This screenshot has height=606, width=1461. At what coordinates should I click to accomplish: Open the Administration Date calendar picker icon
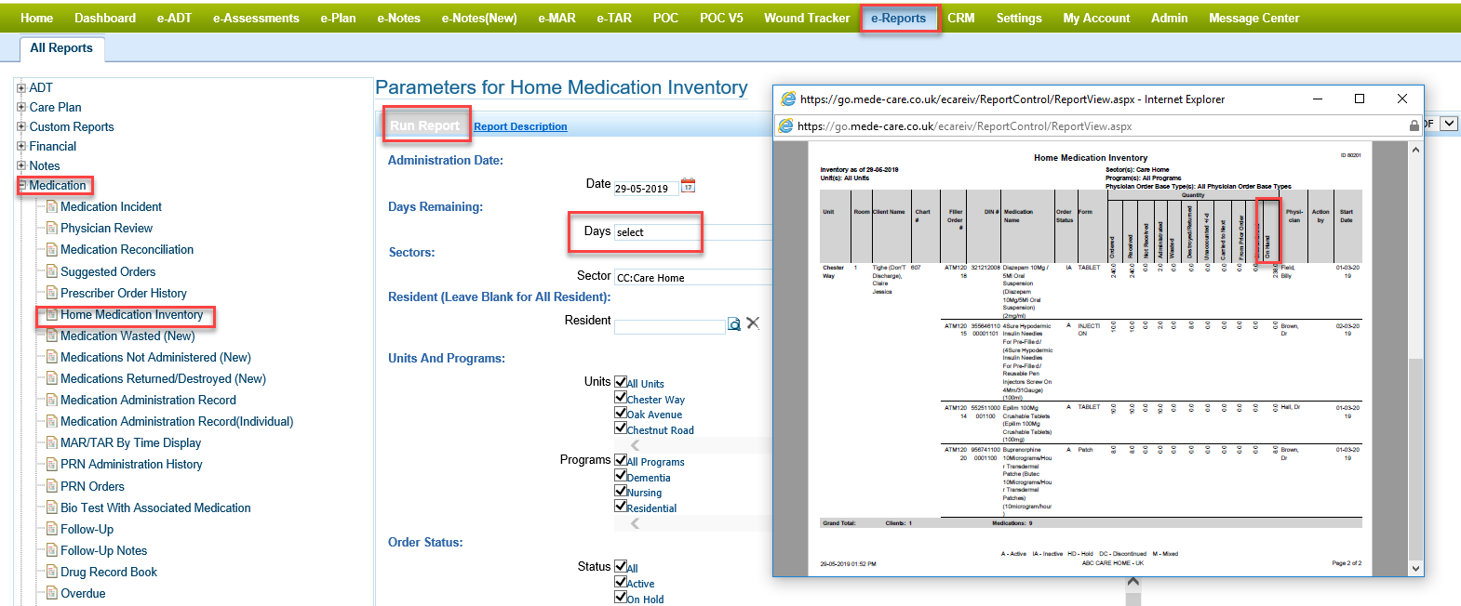(x=688, y=186)
